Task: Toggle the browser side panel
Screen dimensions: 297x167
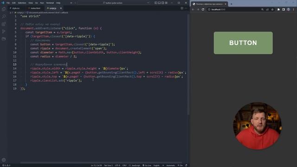Action: (x=284, y=9)
